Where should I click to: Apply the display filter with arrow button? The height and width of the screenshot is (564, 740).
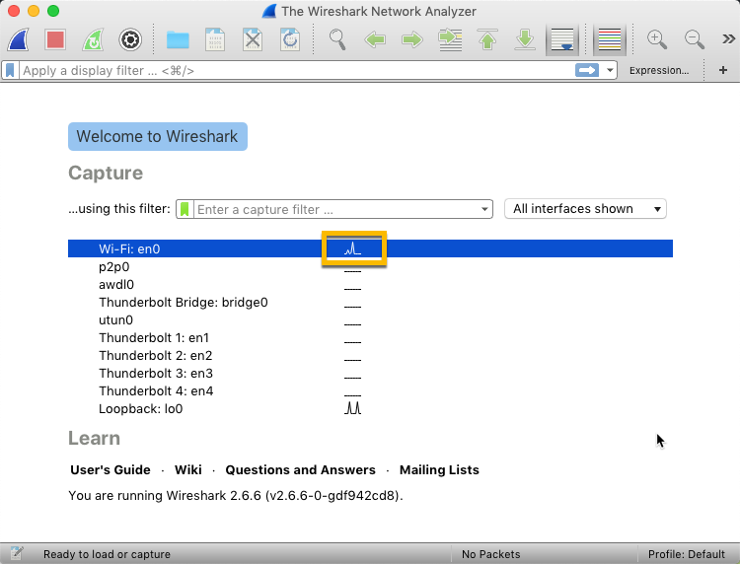[x=587, y=70]
